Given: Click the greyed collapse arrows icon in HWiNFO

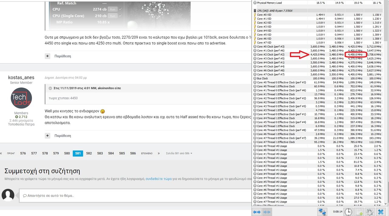Looking at the screenshot, I should click(x=267, y=212).
